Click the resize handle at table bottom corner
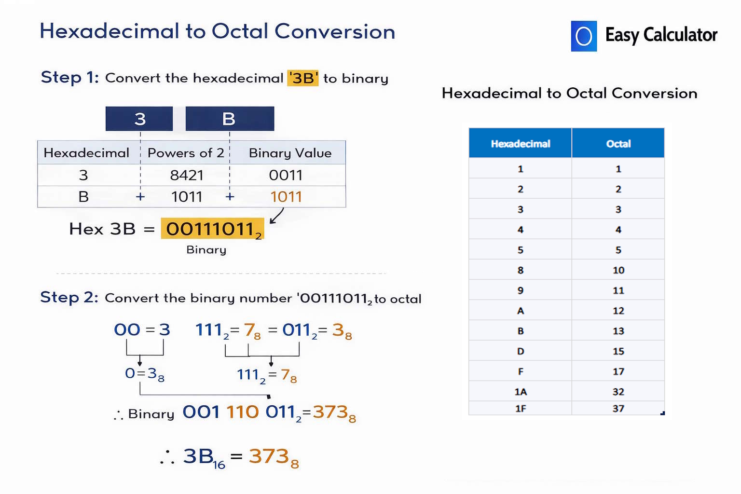The image size is (741, 494). [664, 414]
